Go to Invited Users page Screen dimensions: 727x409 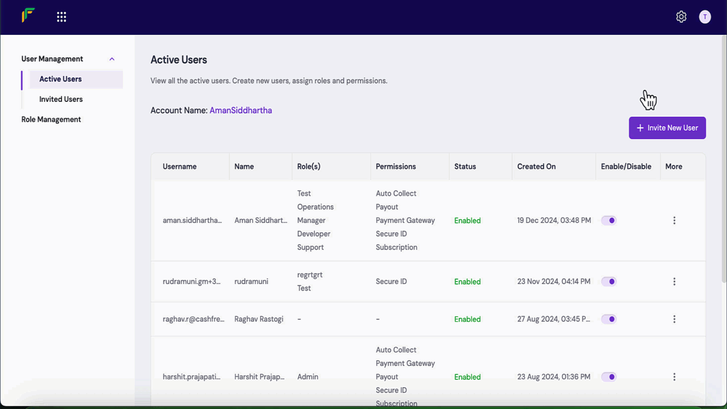[x=61, y=99]
